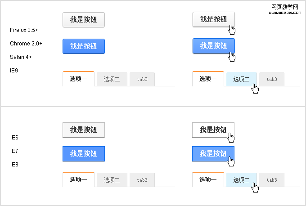306x206 pixels.
Task: Click hovered blue 我是按钮 button in IE panel
Action: (x=213, y=154)
